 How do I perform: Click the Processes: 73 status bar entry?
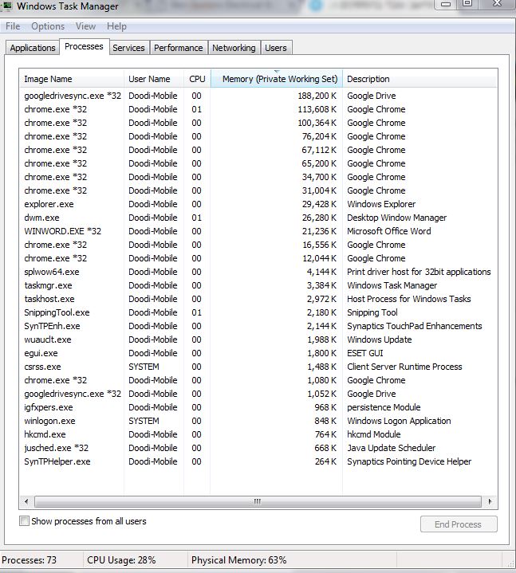click(30, 559)
